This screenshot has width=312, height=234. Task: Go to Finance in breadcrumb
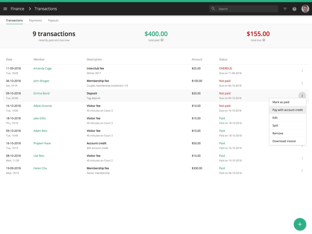point(17,9)
